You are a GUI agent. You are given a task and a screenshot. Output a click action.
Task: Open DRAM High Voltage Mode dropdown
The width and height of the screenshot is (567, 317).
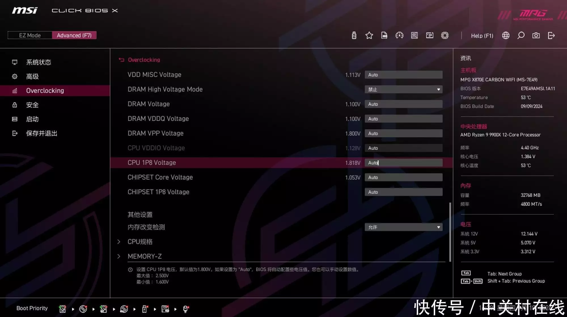click(403, 89)
